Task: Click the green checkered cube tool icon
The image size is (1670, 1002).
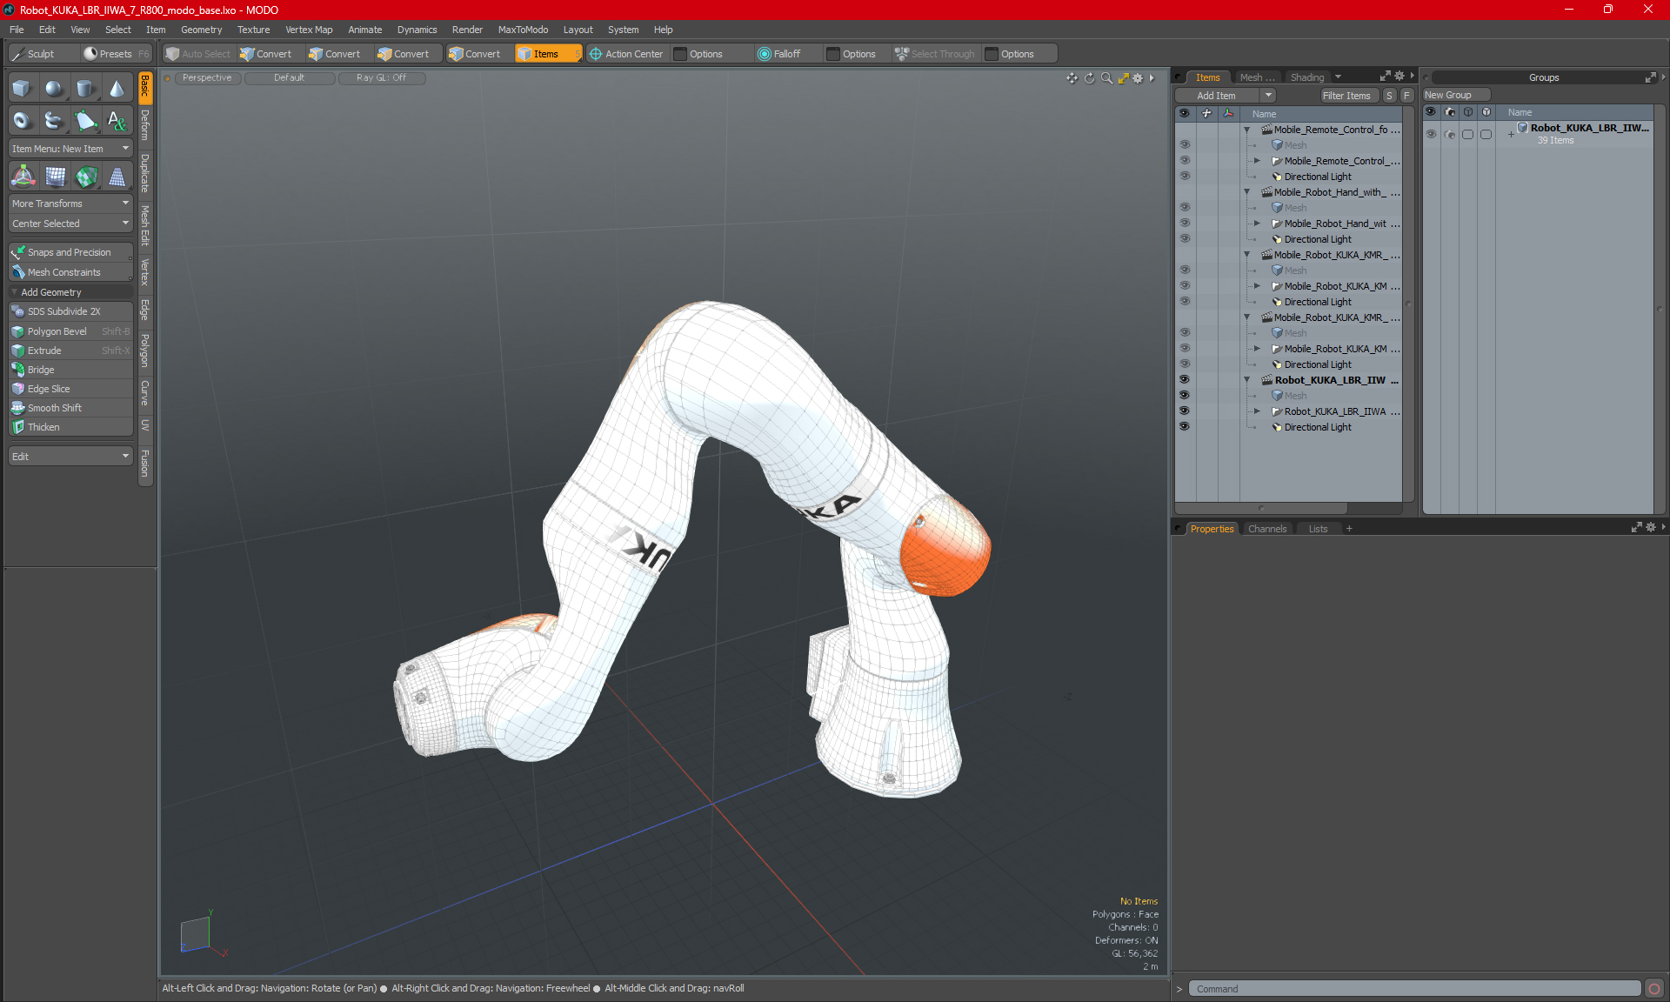Action: coord(86,177)
